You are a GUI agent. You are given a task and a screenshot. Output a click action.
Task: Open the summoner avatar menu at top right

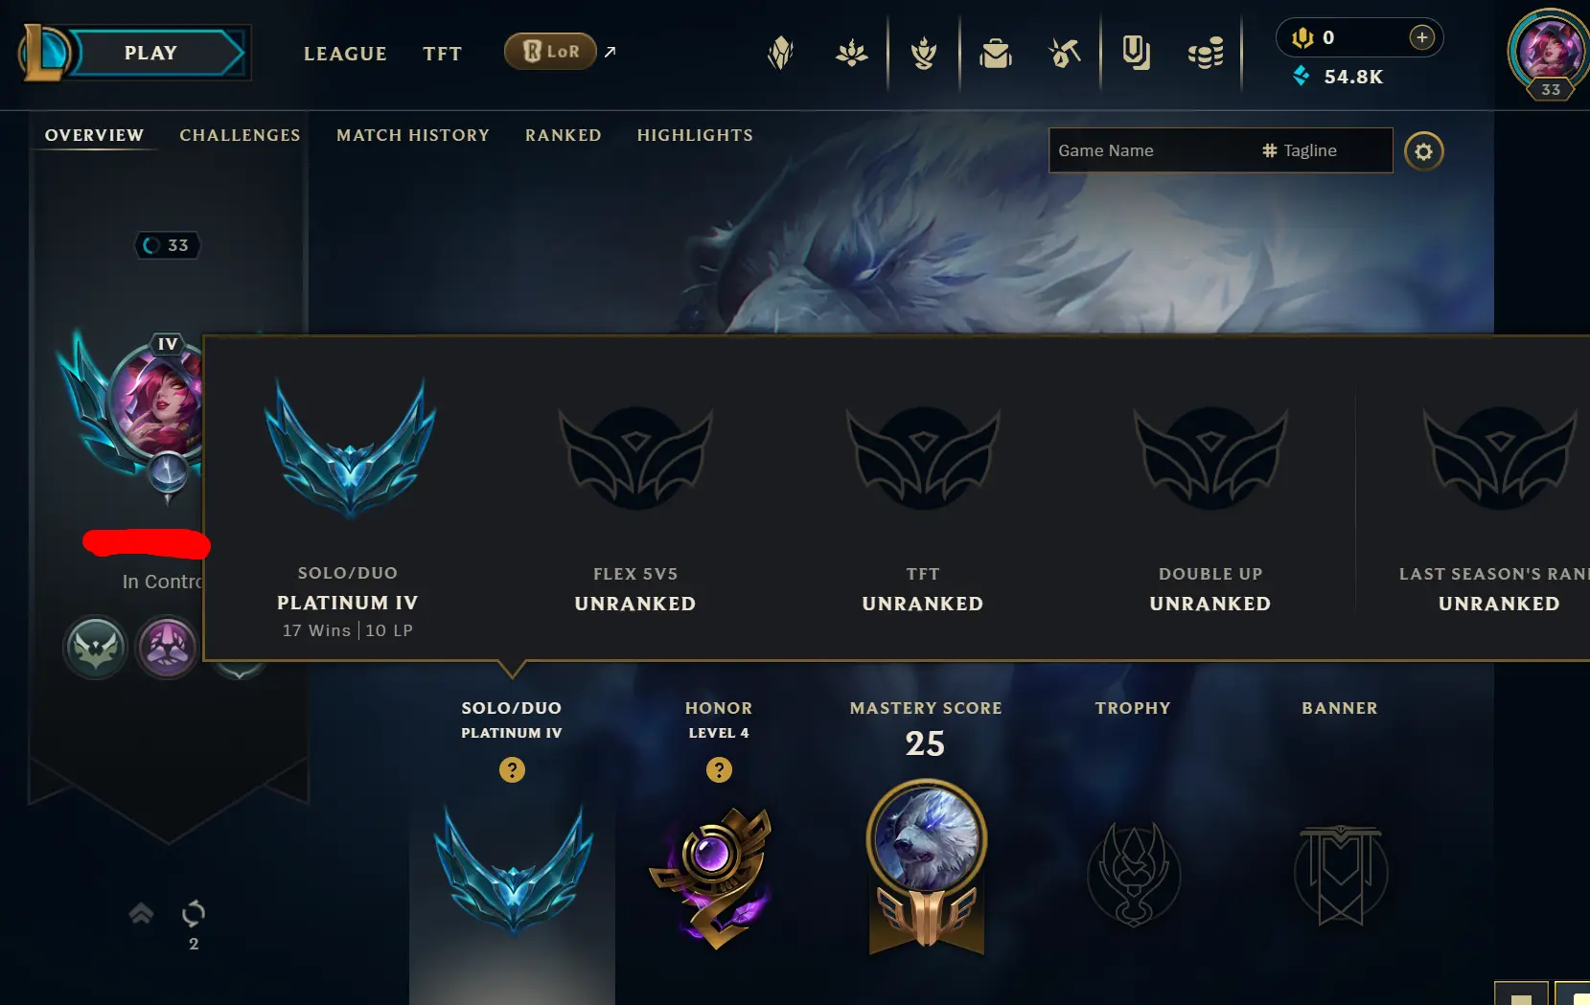tap(1549, 53)
